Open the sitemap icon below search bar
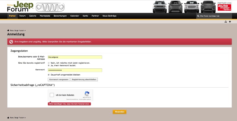Image resolution: width=237 pixels, height=121 pixels. (225, 22)
